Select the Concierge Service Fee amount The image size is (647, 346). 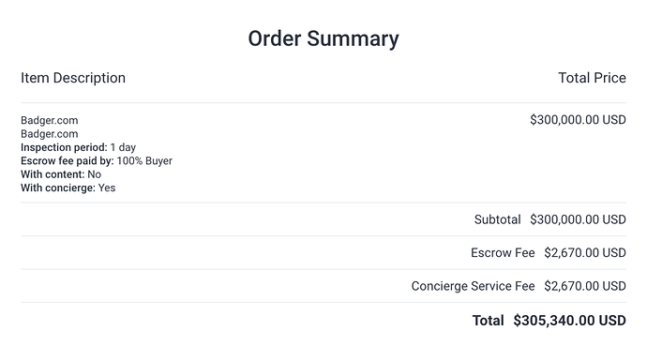[x=585, y=286]
